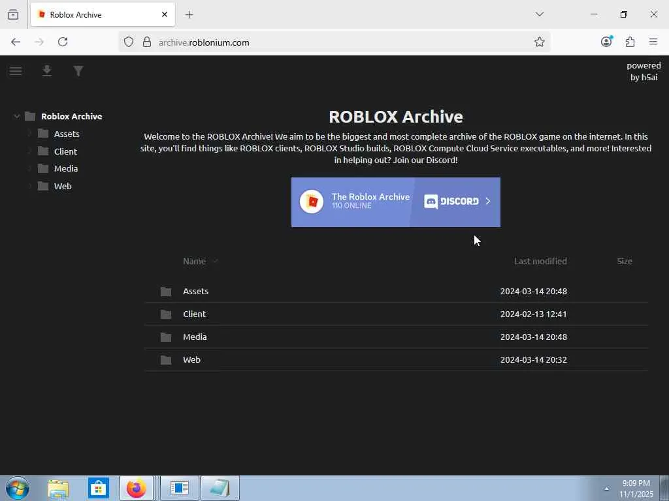Open Assets folder in sidebar tree
This screenshot has width=669, height=501.
click(x=67, y=134)
